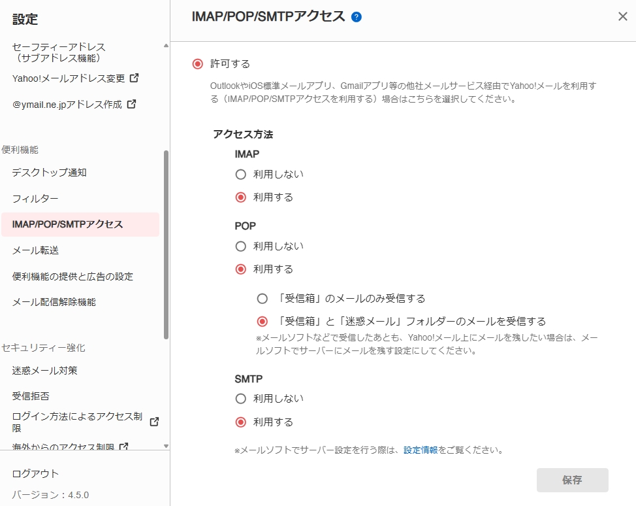
Task: Click external link icon next to @ymail.ne.jpアドレス作成
Action: [131, 104]
